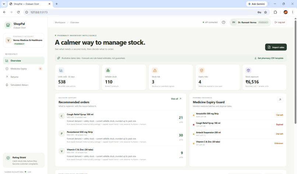Viewport: 297px width, 174px height.
Task: Click the Stock exposure cube icon
Action: coord(248,70)
